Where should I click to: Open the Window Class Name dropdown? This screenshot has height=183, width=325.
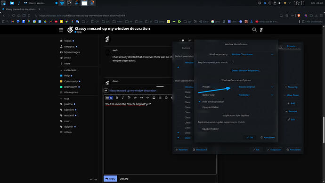[x=252, y=54]
